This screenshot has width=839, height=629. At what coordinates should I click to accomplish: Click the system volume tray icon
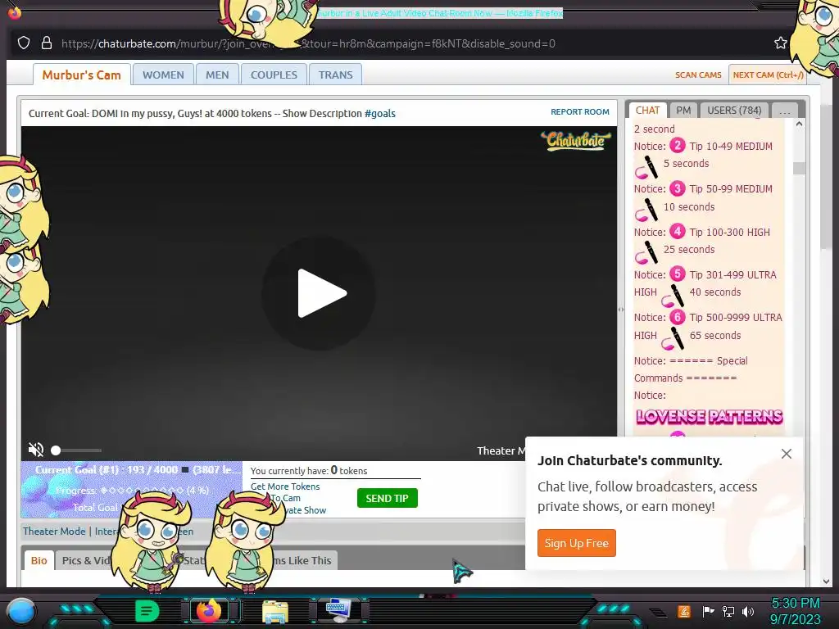pos(748,611)
